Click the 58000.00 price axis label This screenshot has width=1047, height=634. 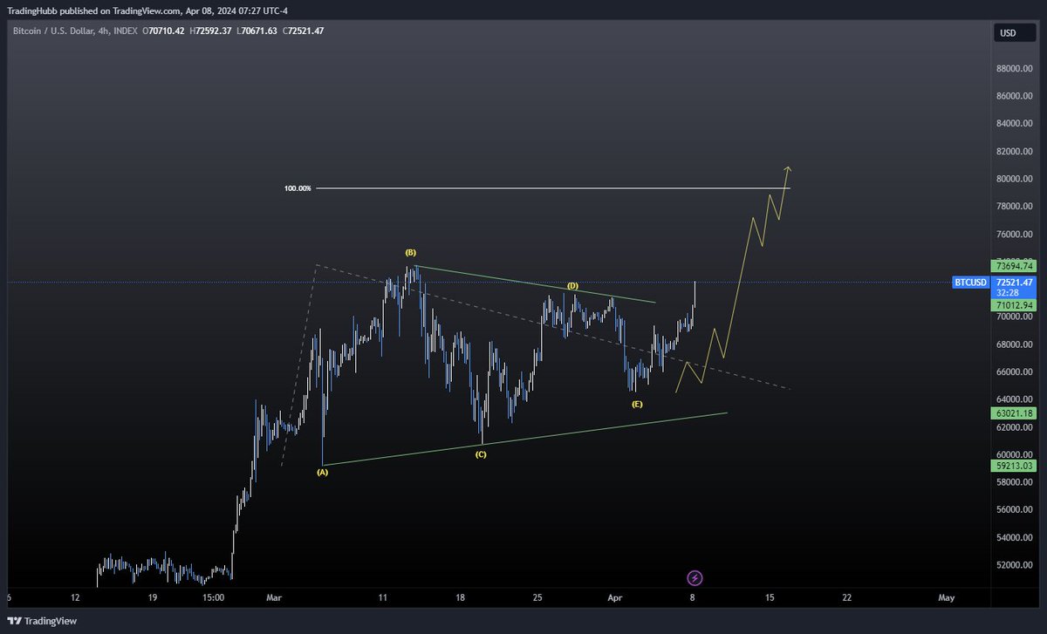point(1016,482)
